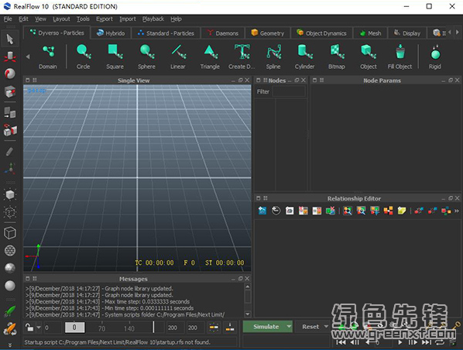Add a Spline emitter
The height and width of the screenshot is (350, 463).
(273, 57)
